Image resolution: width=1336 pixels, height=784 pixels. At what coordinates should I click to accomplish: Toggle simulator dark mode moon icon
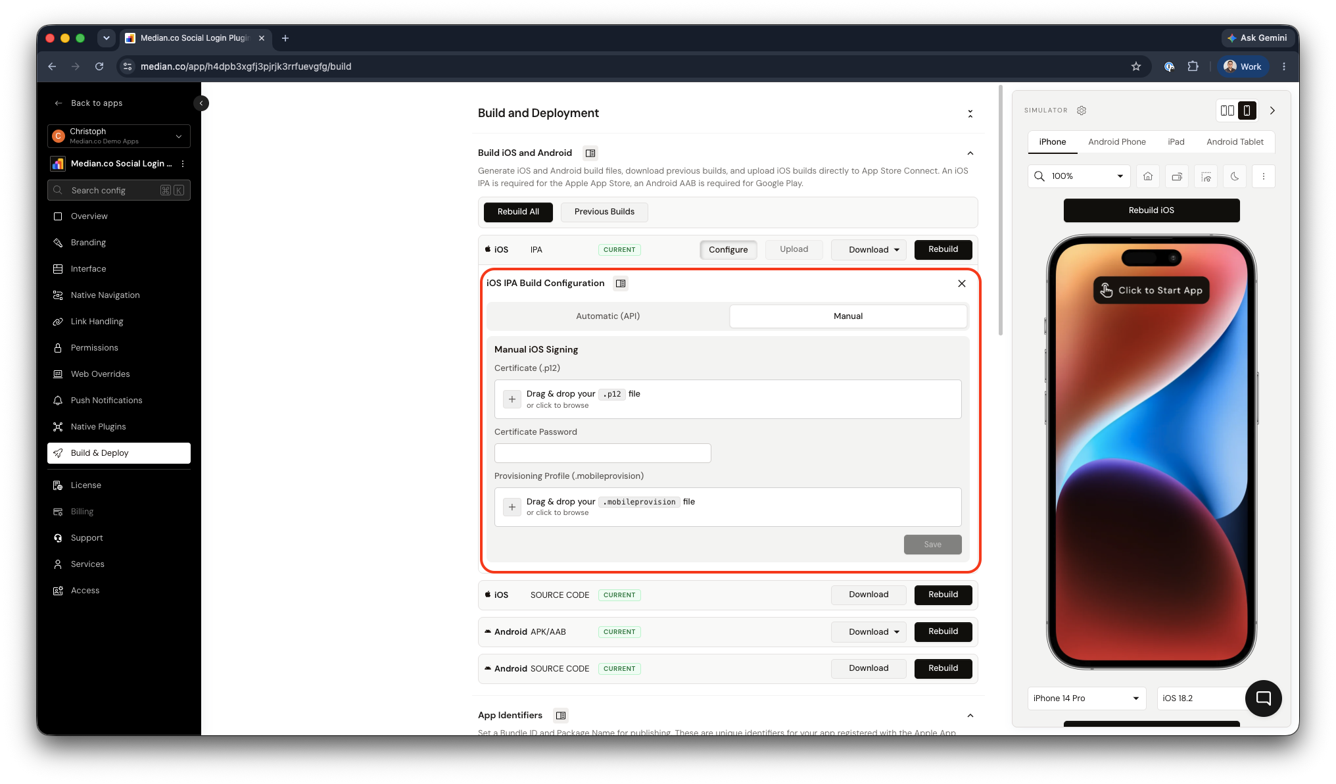click(x=1235, y=176)
